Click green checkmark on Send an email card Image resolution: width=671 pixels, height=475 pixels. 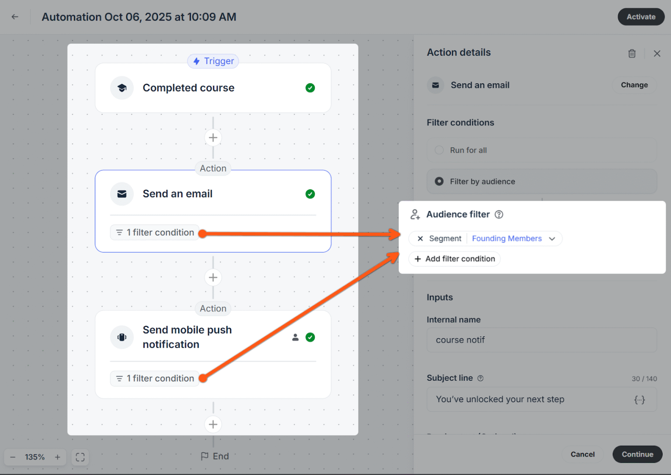point(310,194)
